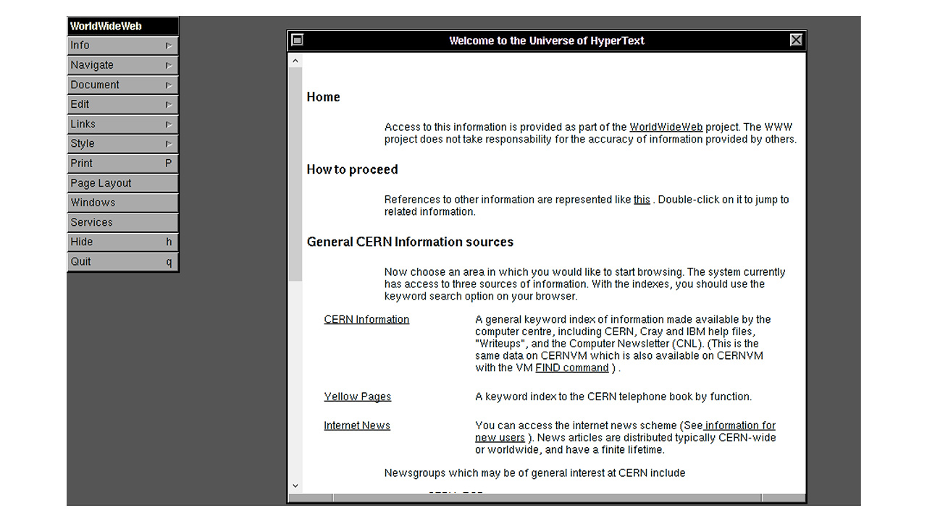This screenshot has height=521, width=927.
Task: Open the Services menu item
Action: [122, 222]
